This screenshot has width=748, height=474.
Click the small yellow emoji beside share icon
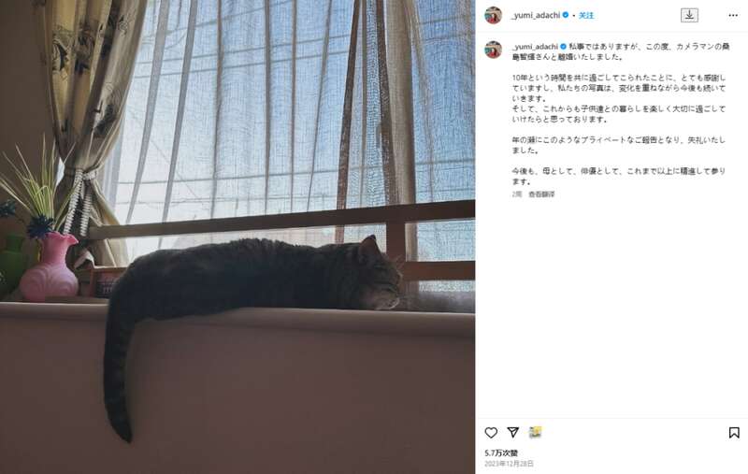[x=535, y=432]
